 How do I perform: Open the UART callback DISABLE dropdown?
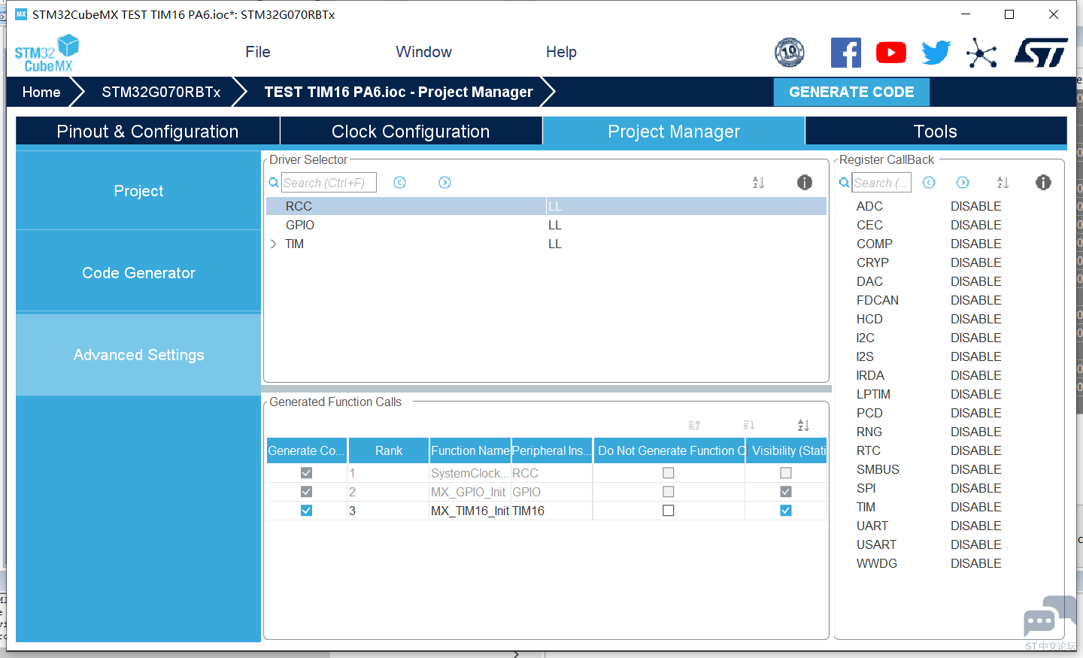pos(976,526)
